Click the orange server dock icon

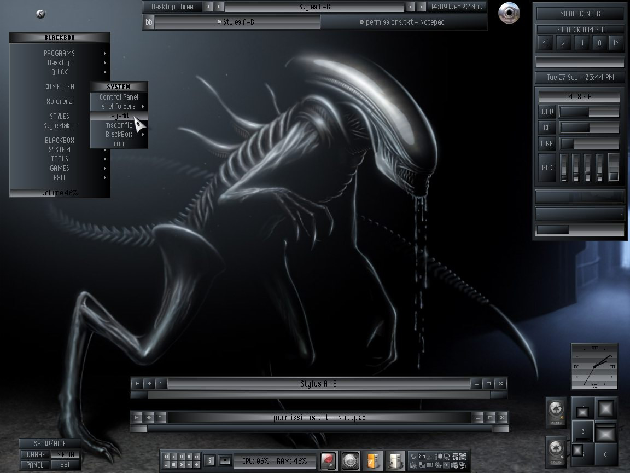tap(372, 460)
